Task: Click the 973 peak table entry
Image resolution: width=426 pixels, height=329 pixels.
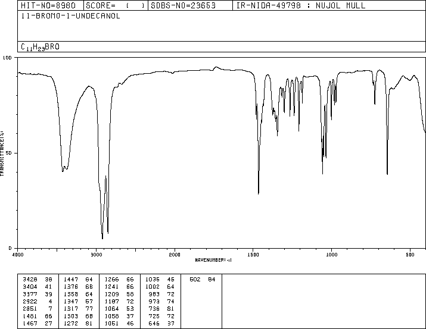Action: coord(161,301)
